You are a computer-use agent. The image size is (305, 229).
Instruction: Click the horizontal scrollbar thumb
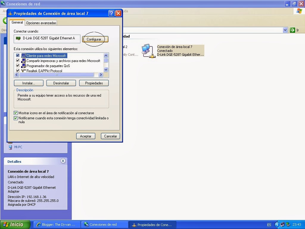[57, 75]
